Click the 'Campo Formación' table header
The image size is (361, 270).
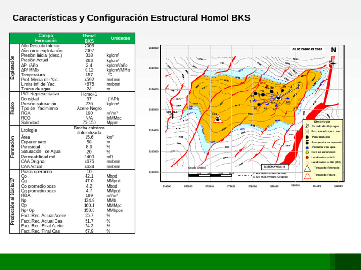[x=46, y=38]
